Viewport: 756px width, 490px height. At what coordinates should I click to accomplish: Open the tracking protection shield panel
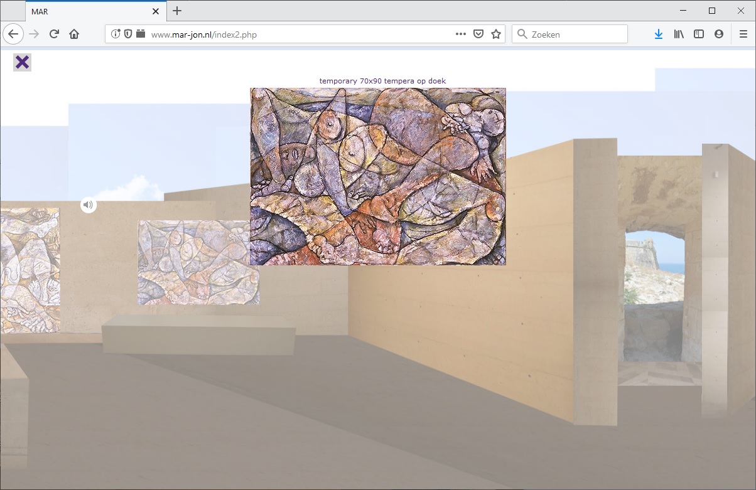[x=128, y=35]
